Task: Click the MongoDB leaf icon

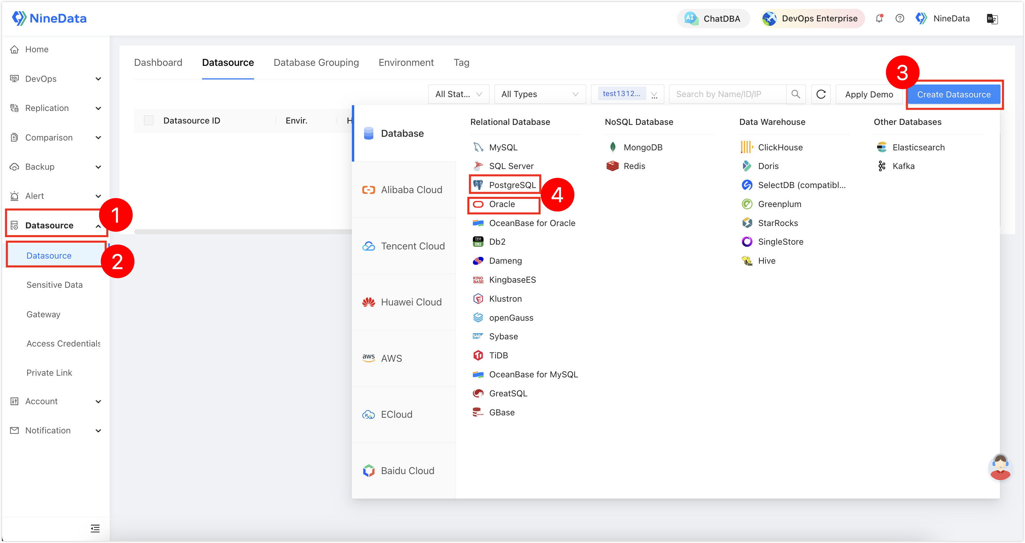Action: pyautogui.click(x=613, y=147)
